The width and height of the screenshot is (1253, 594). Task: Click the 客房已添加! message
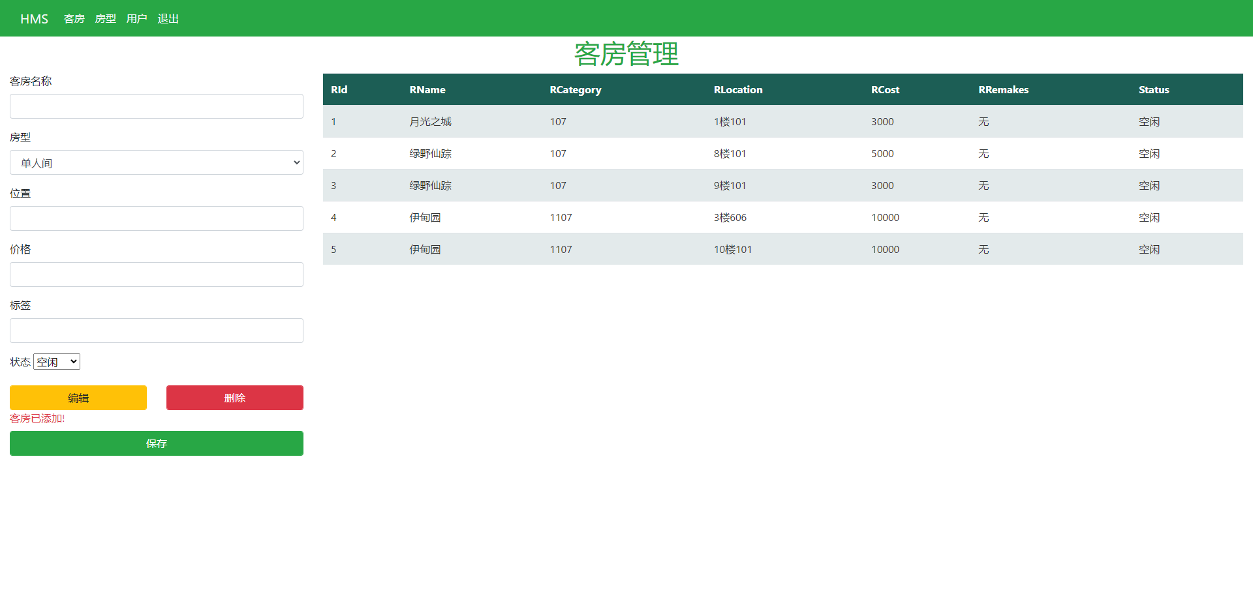[x=37, y=419]
